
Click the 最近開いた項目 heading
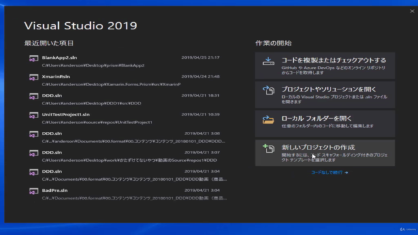click(x=49, y=43)
